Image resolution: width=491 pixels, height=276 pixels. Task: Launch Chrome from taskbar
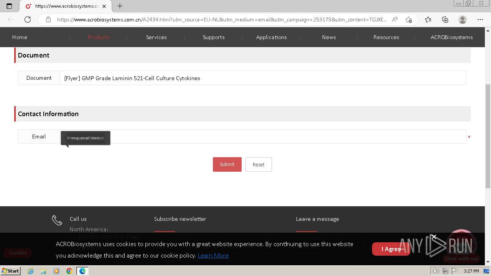click(x=69, y=271)
